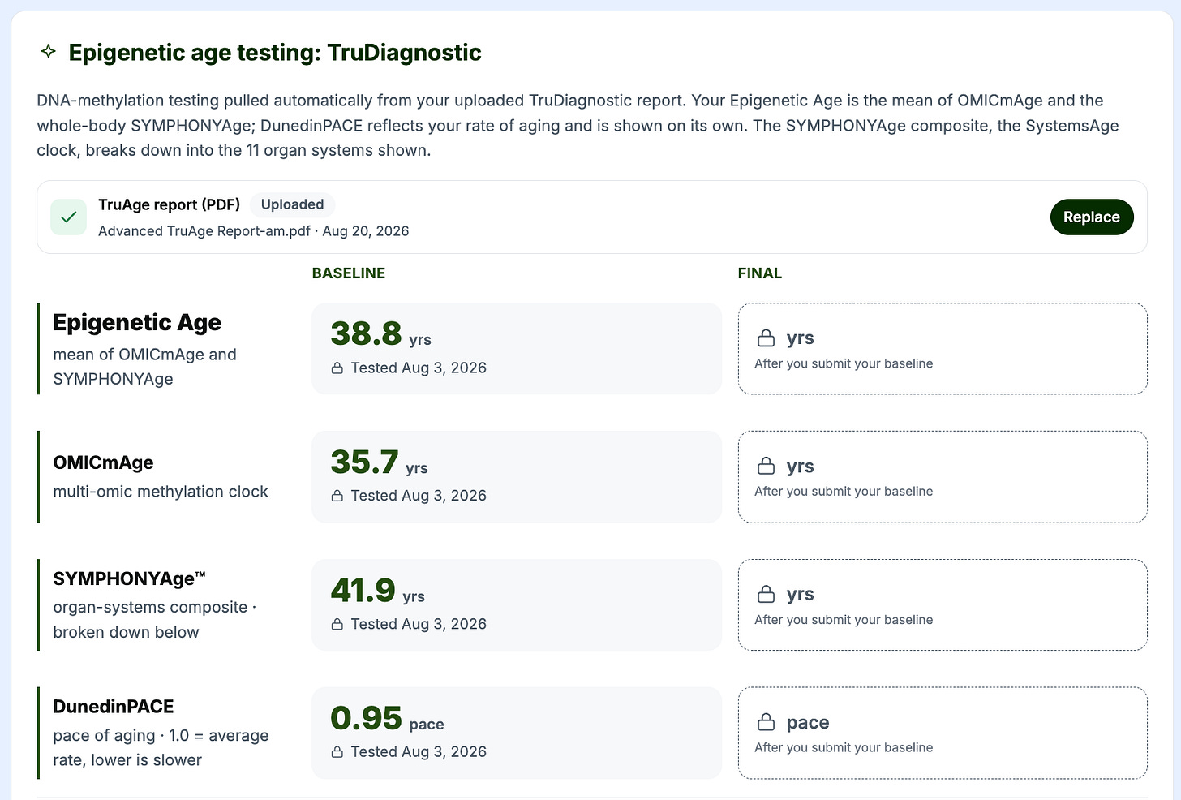Image resolution: width=1181 pixels, height=800 pixels.
Task: Click the DunedinPACE row title
Action: 114,707
